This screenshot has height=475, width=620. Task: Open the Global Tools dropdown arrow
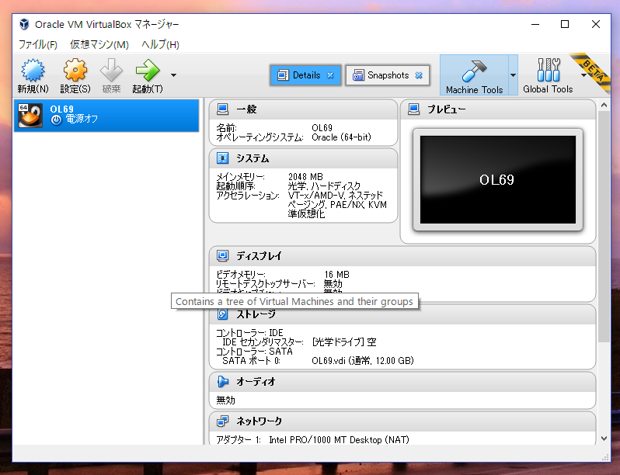click(583, 75)
